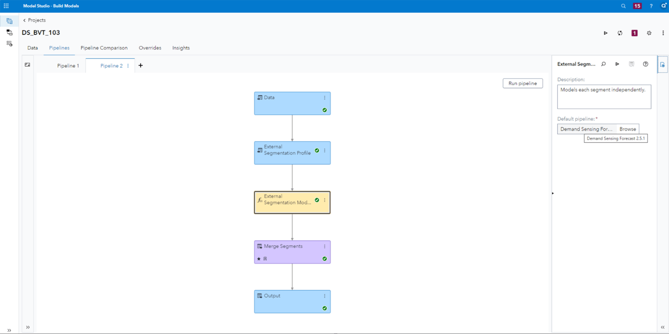669x334 pixels.
Task: Browse for a different default pipeline
Action: coord(627,129)
